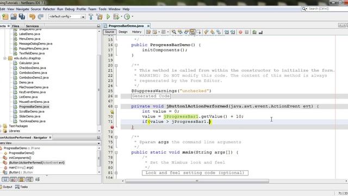Collapse the edu.ducky.dragdrop package node
Image resolution: width=348 pixels, height=196 pixels.
point(5,58)
